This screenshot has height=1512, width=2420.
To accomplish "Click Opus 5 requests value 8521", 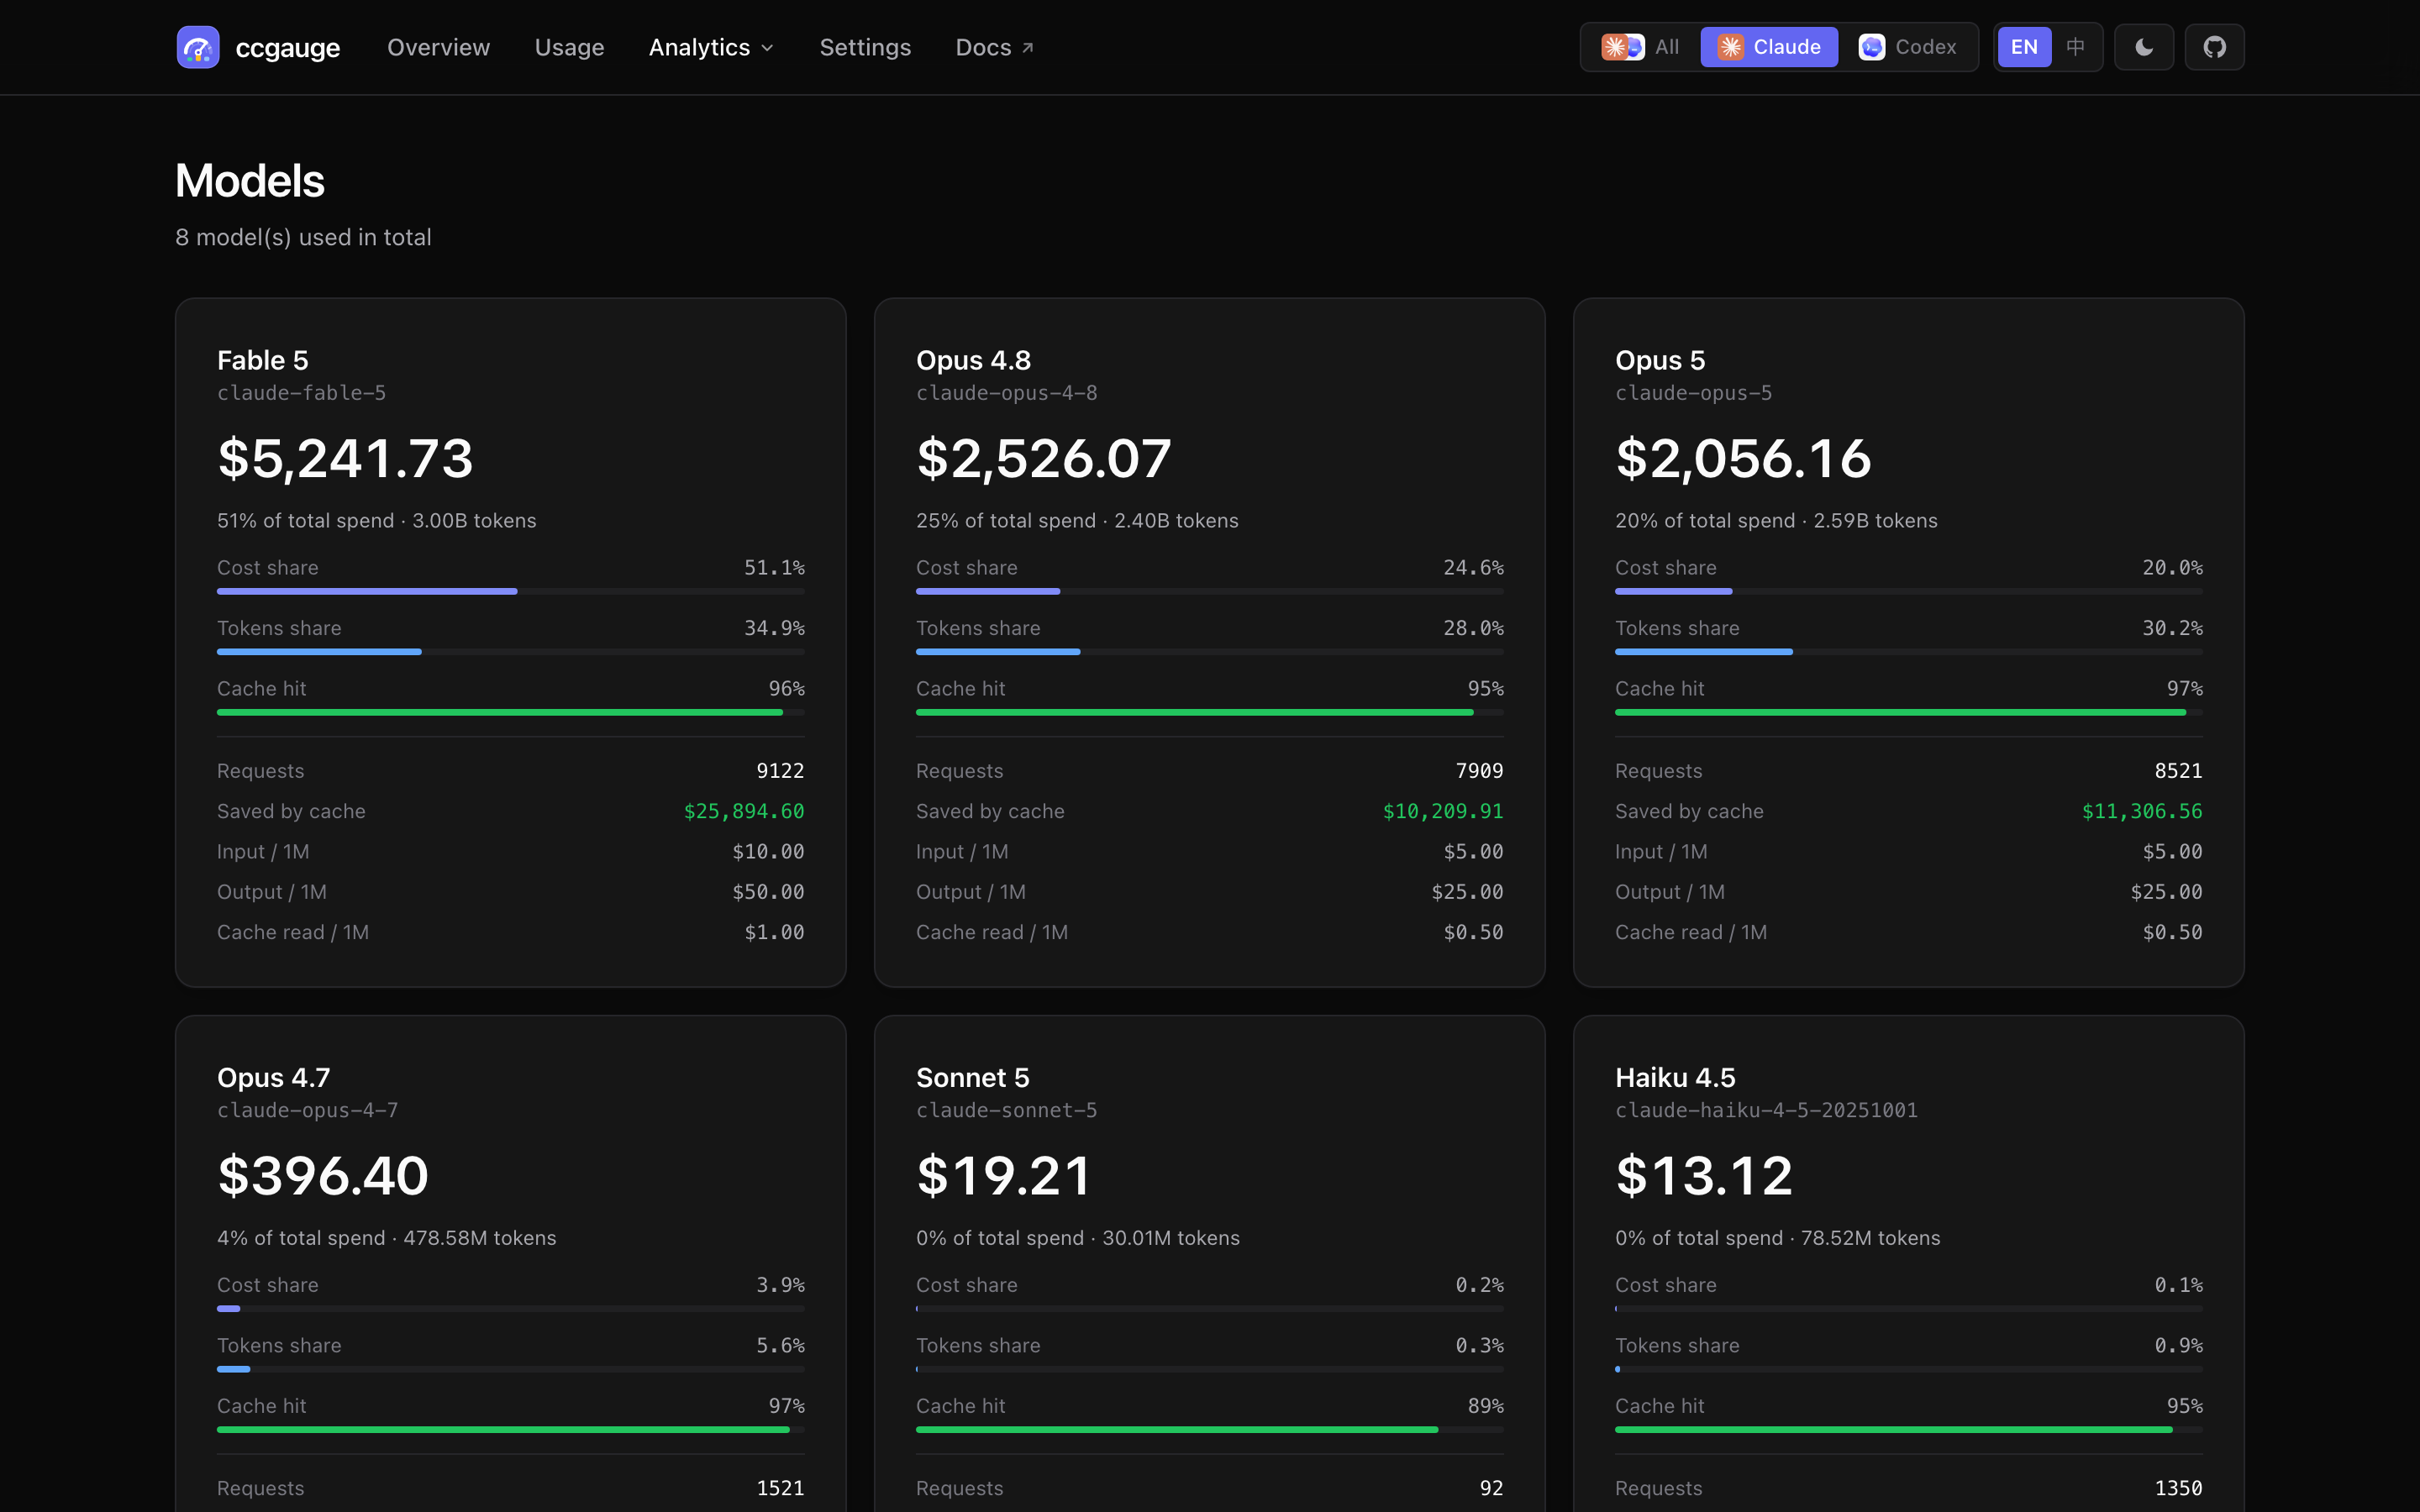I will click(2178, 771).
